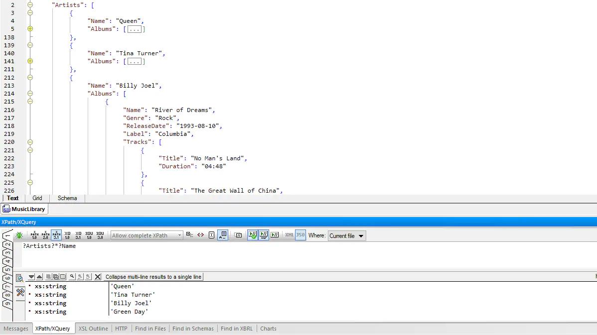Switch to the Grid view tab
The image size is (597, 335).
[37, 198]
